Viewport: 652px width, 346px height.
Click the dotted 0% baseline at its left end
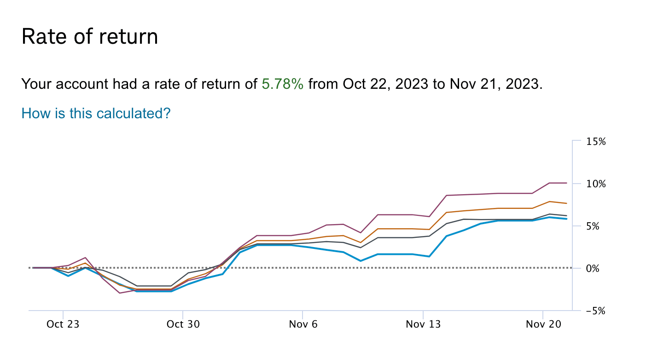(30, 268)
